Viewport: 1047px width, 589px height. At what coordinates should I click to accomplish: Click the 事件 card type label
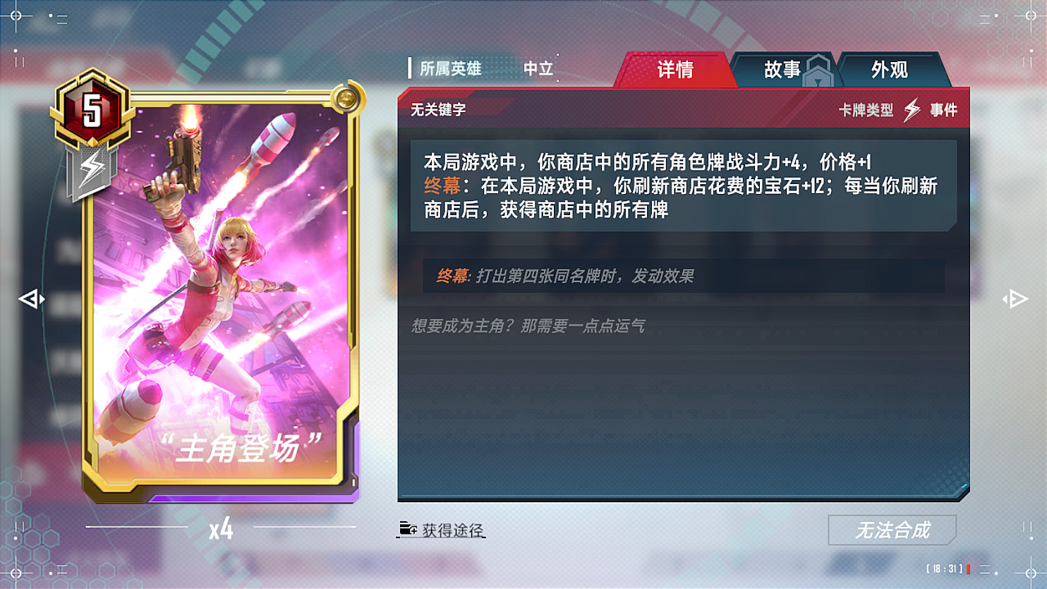coord(943,110)
